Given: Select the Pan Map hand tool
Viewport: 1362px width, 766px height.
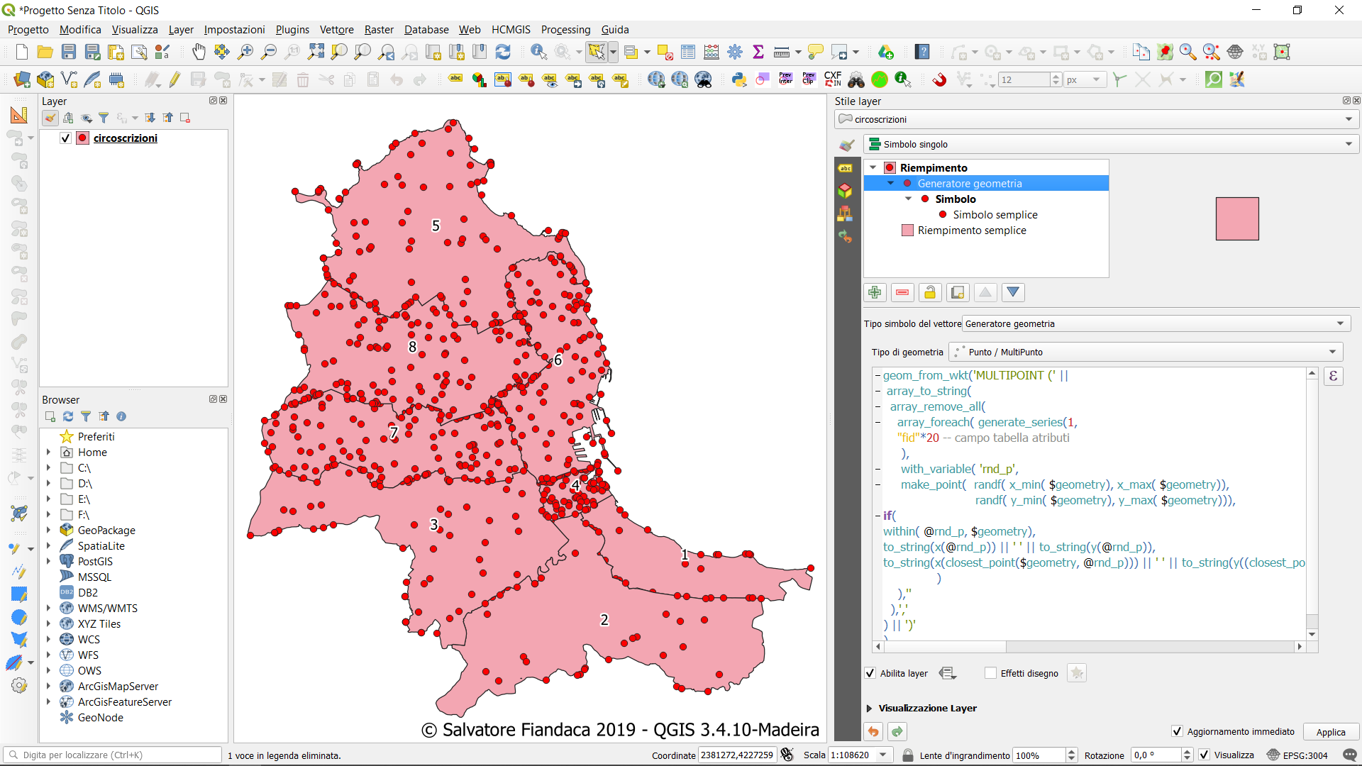Looking at the screenshot, I should 199,52.
